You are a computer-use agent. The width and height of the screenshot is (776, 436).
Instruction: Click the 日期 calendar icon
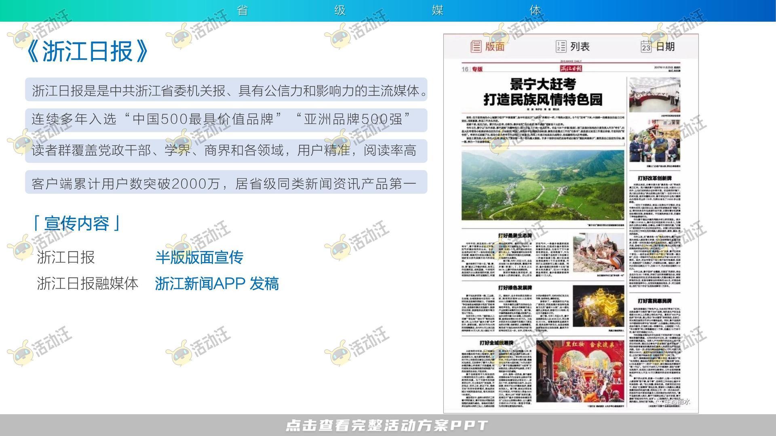[646, 46]
